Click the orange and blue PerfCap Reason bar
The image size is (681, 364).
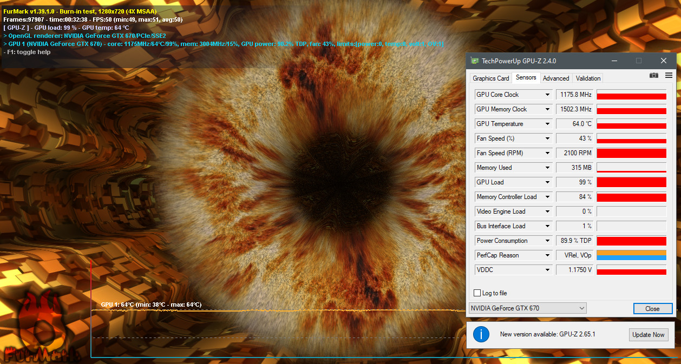(x=632, y=255)
